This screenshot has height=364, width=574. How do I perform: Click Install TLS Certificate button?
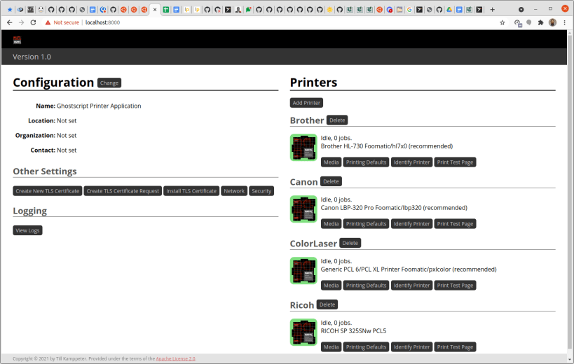click(191, 191)
